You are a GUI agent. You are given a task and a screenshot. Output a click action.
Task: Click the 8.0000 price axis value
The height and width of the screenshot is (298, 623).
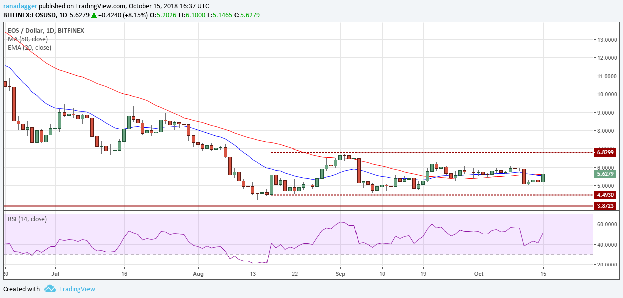click(606, 131)
